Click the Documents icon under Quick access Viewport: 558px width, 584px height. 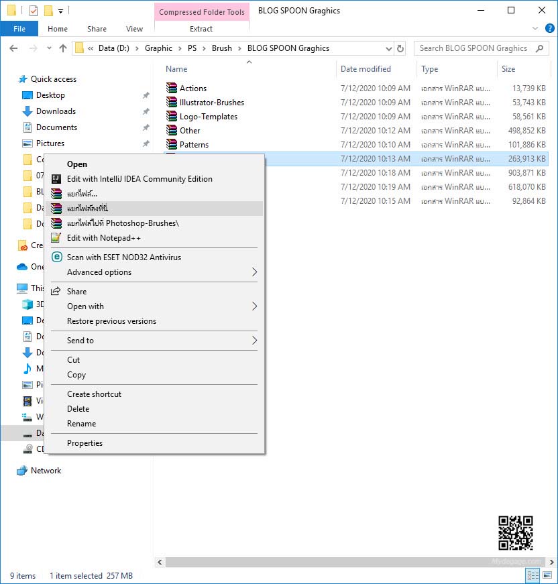pos(27,127)
